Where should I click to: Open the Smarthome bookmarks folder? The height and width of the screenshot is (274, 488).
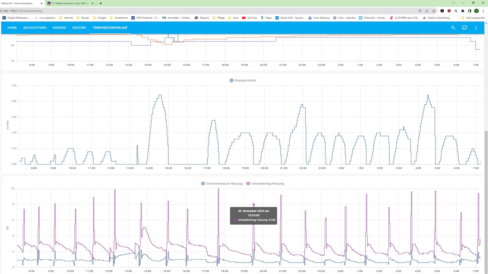tap(119, 18)
